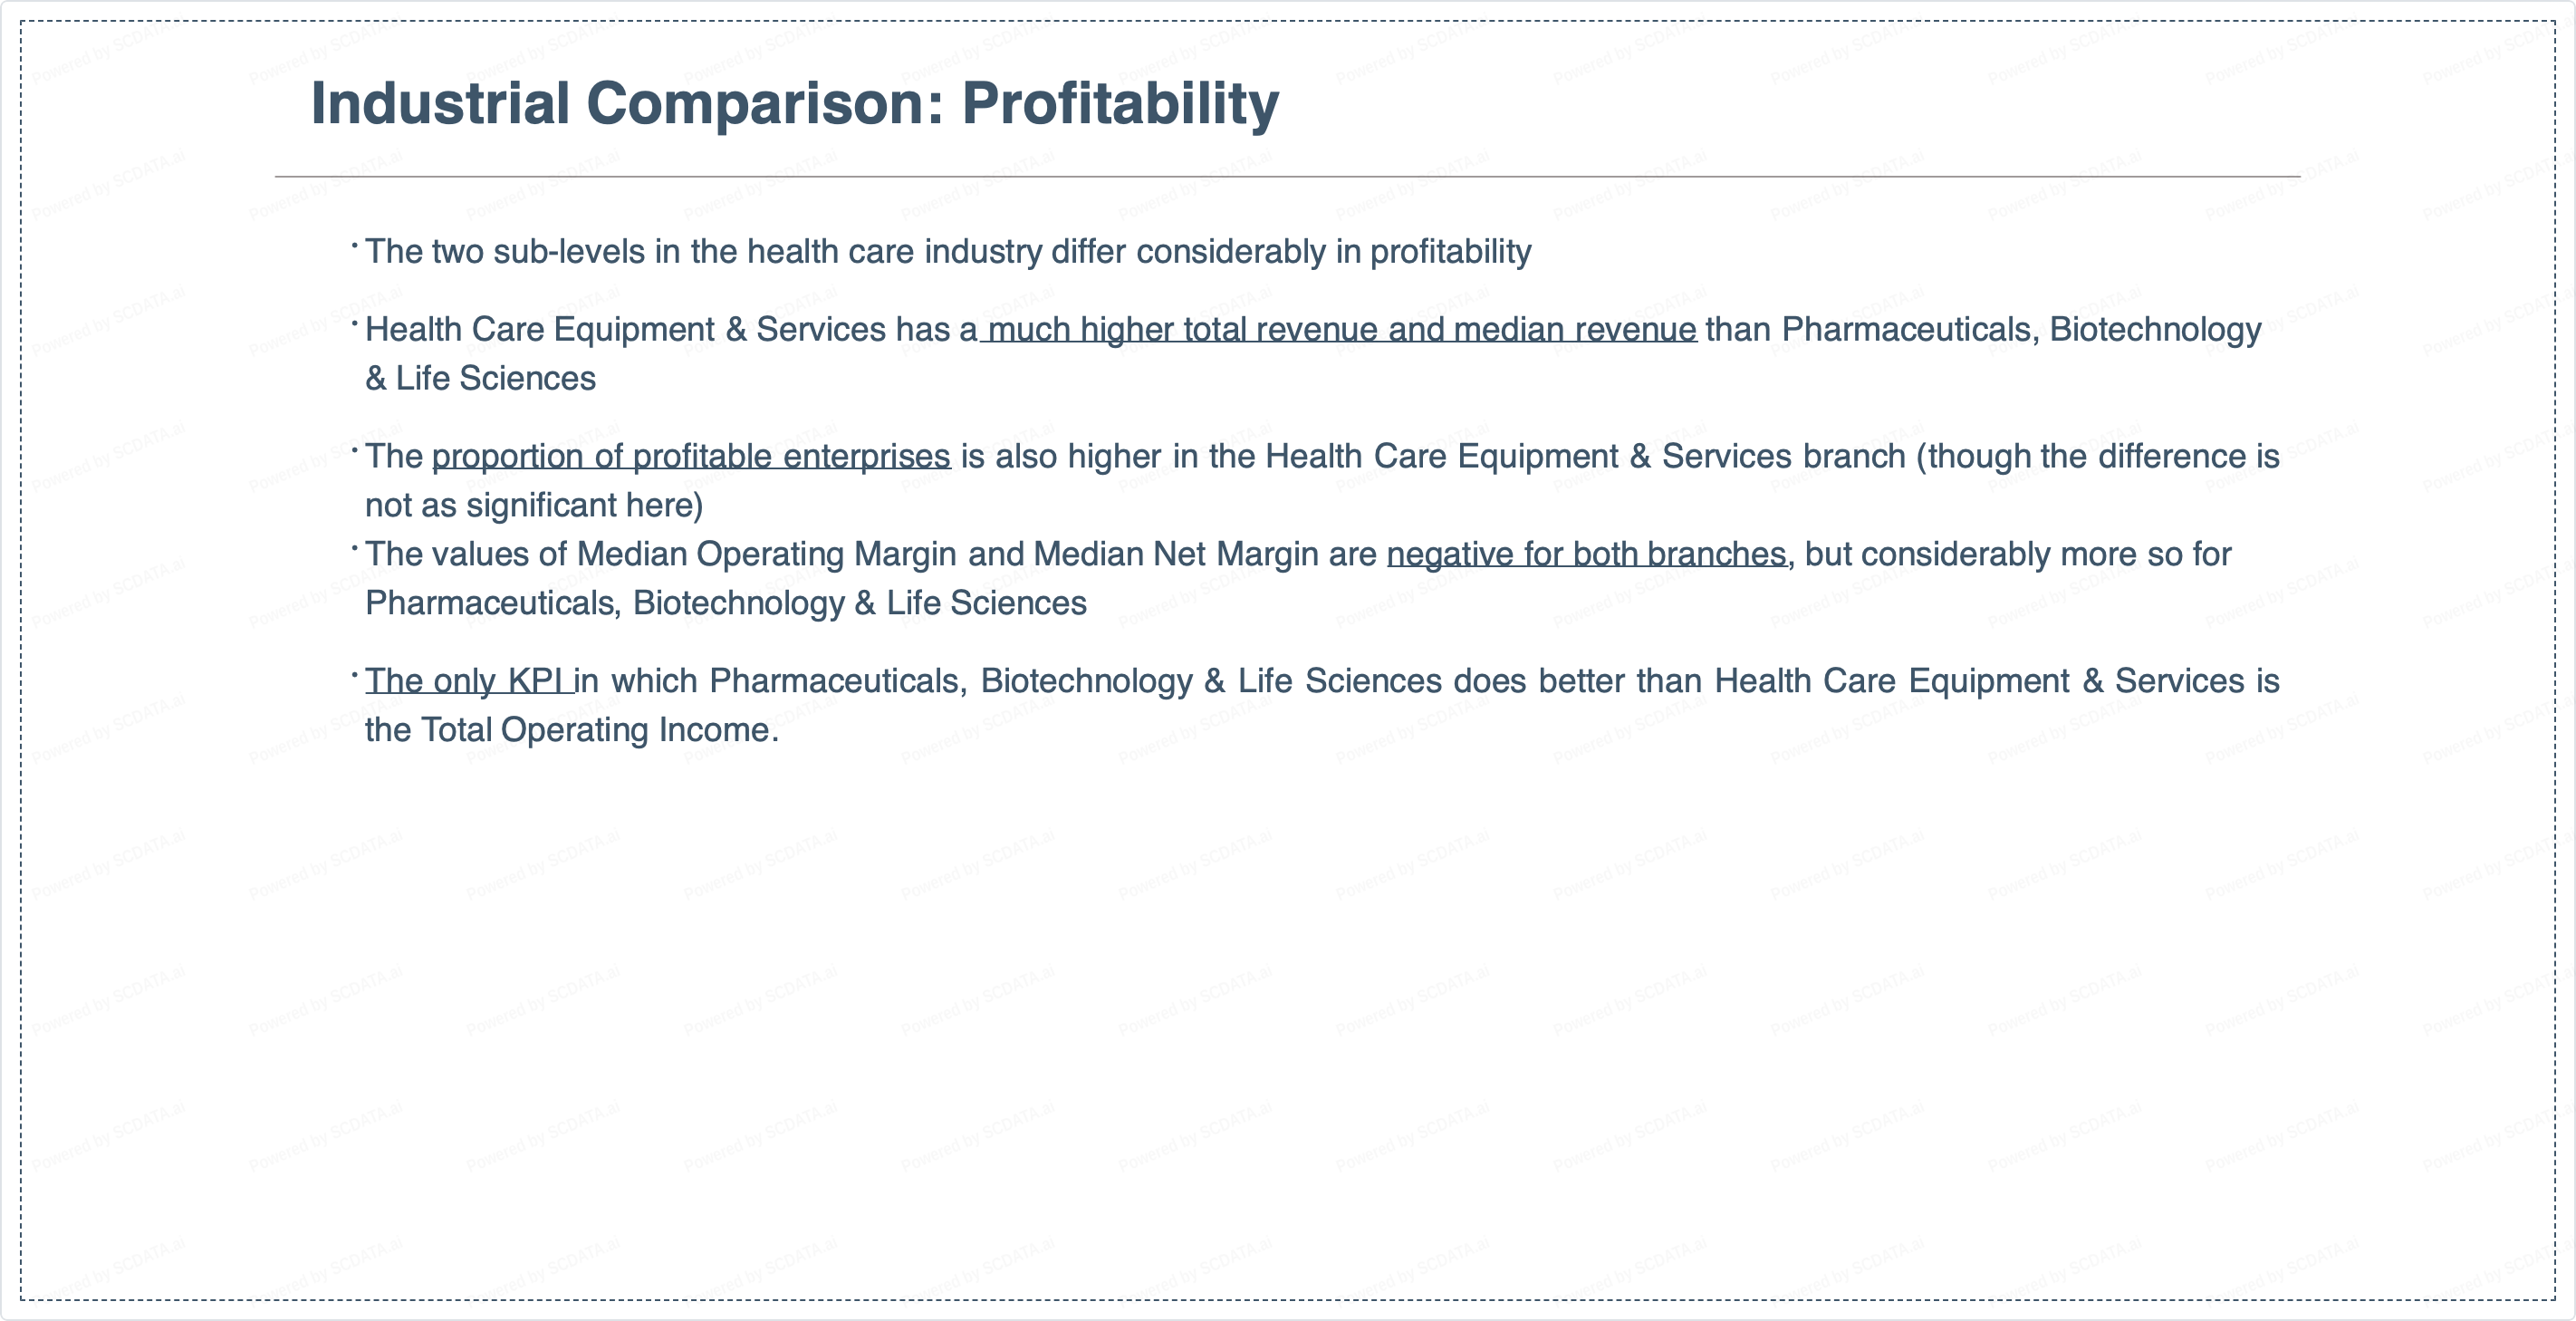Click the bullet marker before 'The proportion'

355,450
